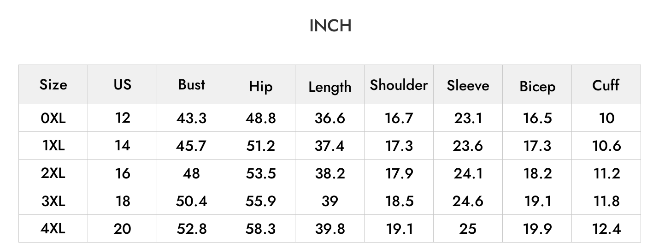The image size is (659, 249).
Task: Select the US size 18 cell
Action: pos(122,201)
